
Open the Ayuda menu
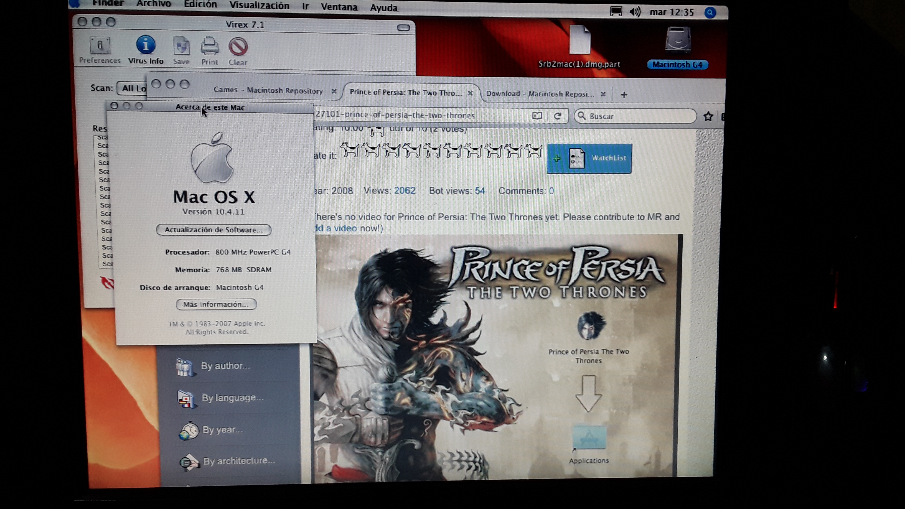pos(384,8)
